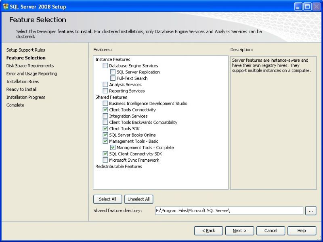The height and width of the screenshot is (242, 323).
Task: Click the Unselect All button
Action: point(139,199)
